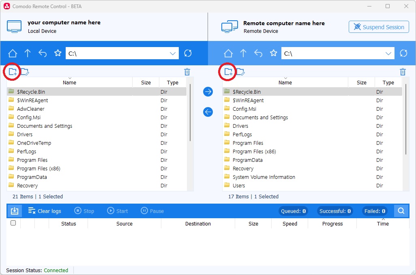
Task: Click Clear logs in transfer toolbar
Action: tap(45, 211)
